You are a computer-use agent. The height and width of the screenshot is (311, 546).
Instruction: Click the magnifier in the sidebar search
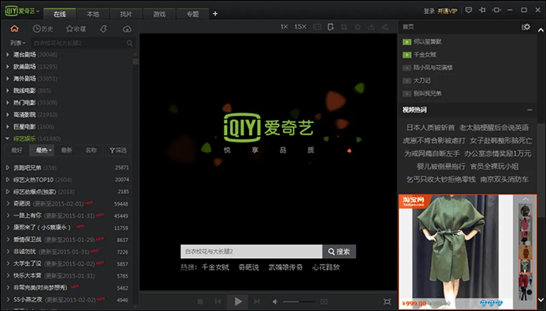pyautogui.click(x=130, y=43)
